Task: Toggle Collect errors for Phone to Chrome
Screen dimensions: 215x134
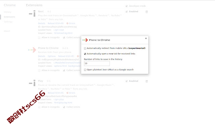Action: click(x=64, y=70)
